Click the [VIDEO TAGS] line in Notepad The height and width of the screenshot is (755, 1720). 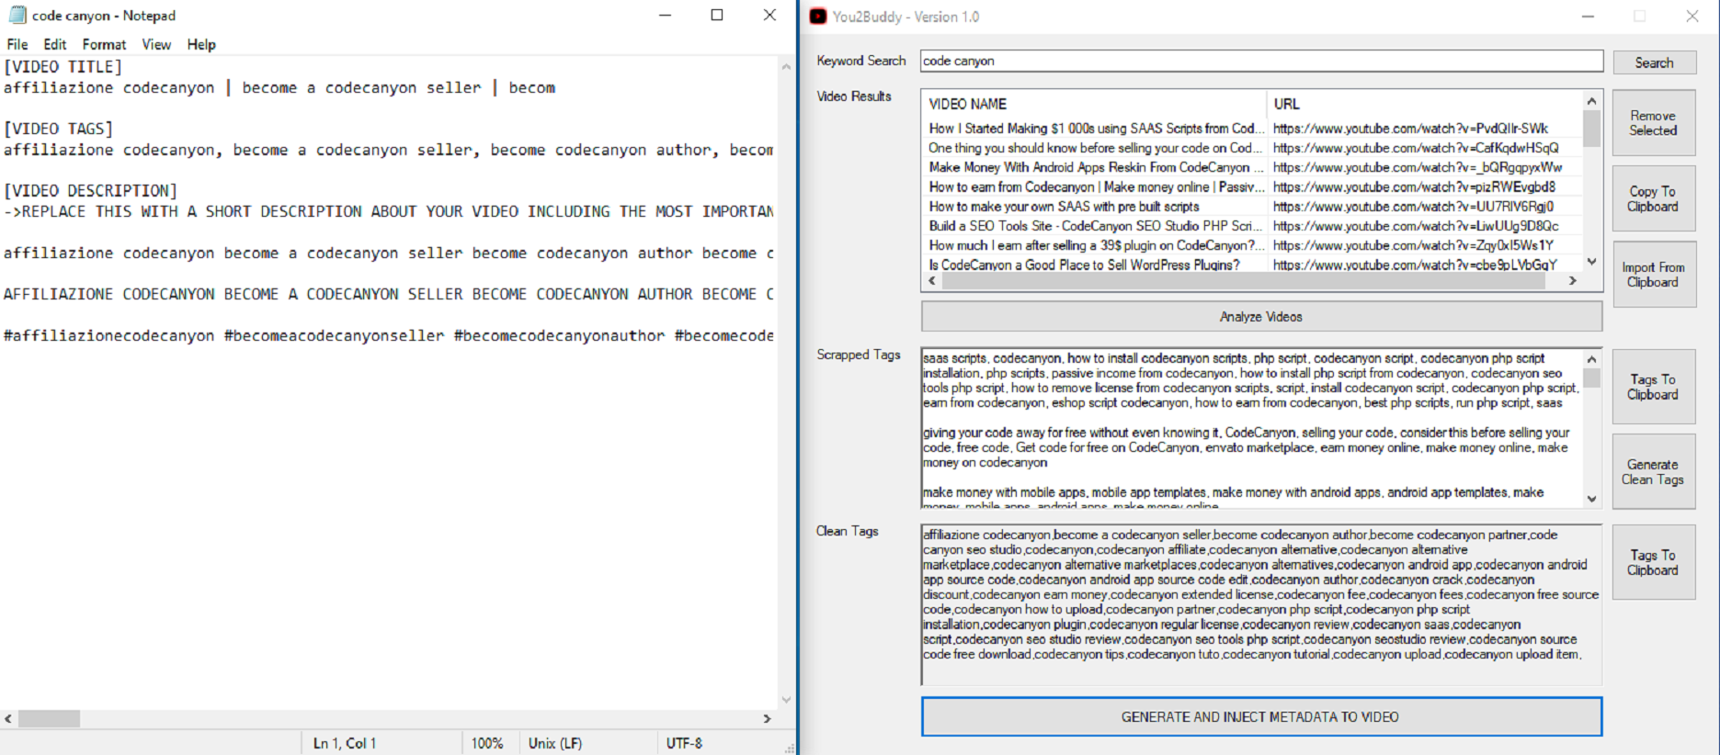[x=58, y=129]
